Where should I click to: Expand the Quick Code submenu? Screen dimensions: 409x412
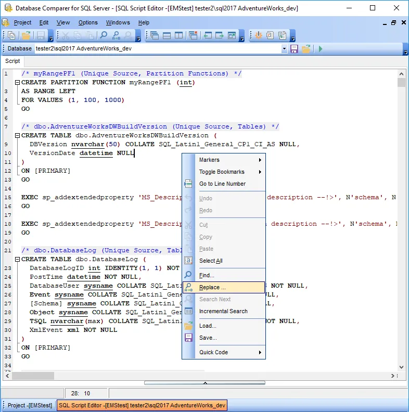click(260, 352)
